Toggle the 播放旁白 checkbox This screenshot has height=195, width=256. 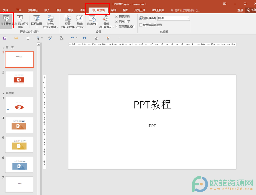click(116, 16)
